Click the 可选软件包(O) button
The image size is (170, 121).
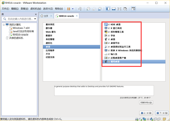[x=146, y=103]
